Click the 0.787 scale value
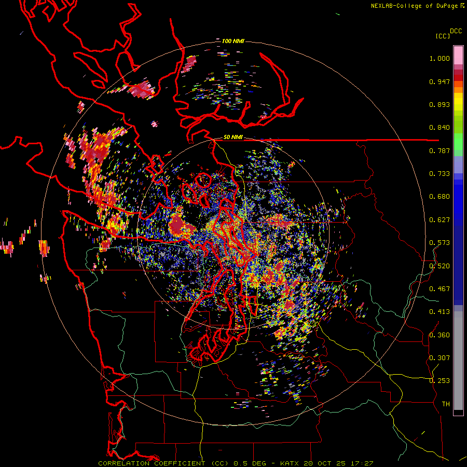467x467 pixels. coord(439,150)
